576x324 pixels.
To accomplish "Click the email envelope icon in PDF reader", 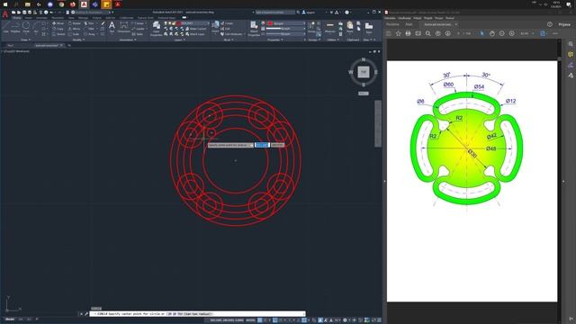I will (418, 33).
